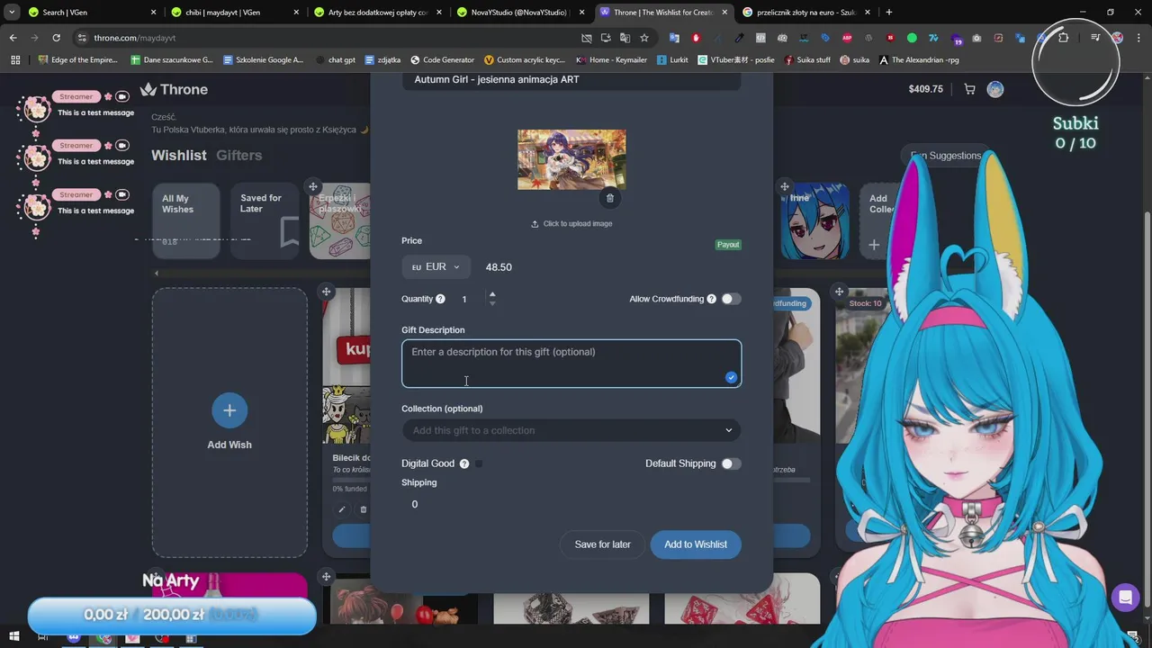The height and width of the screenshot is (648, 1152).
Task: Delete the uploaded gift image via trash icon
Action: [x=609, y=198]
